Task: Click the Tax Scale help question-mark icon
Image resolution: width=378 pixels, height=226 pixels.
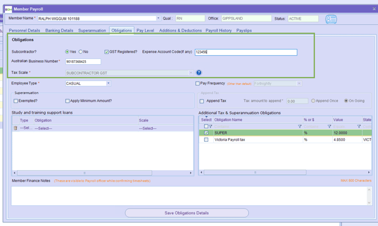Action: coord(199,73)
